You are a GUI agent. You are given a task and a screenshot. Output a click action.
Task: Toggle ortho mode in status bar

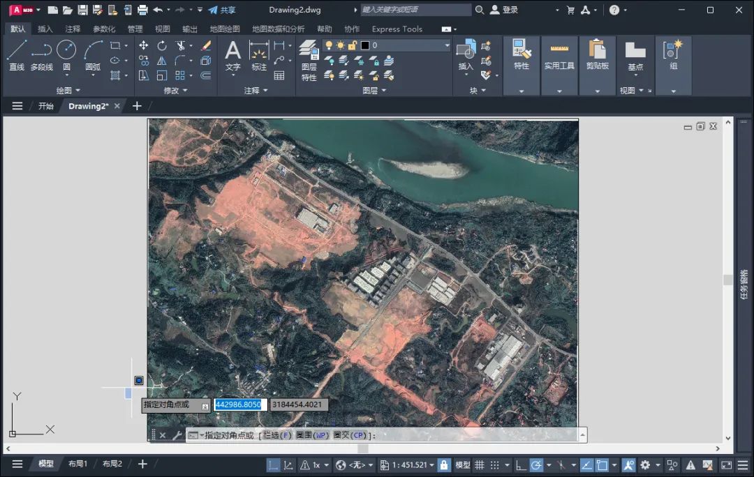click(x=520, y=464)
